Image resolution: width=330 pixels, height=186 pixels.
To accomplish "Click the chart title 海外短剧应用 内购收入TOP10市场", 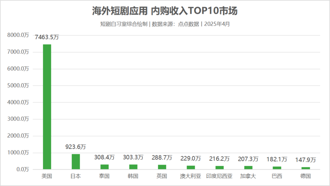I will coord(165,10).
